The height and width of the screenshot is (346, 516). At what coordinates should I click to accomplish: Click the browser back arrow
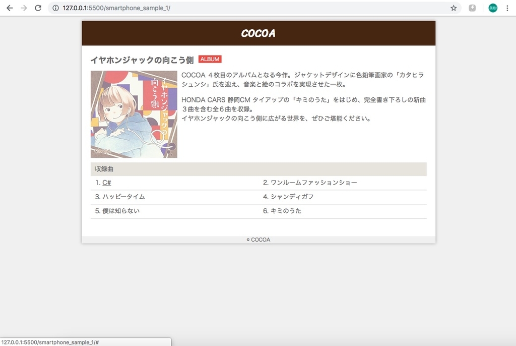(9, 8)
